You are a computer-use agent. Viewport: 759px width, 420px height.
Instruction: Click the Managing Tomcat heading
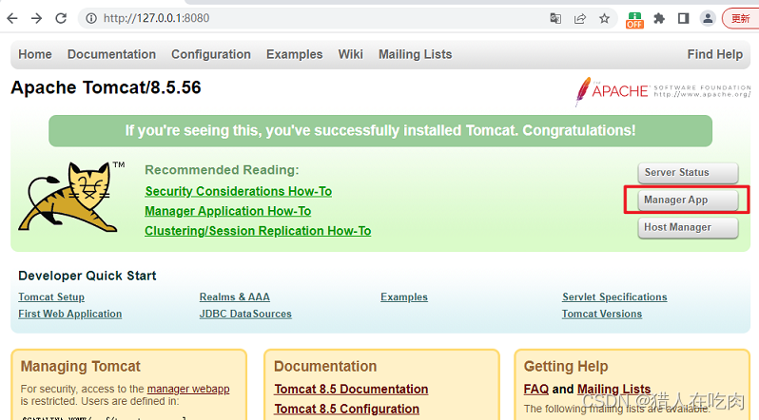(80, 366)
